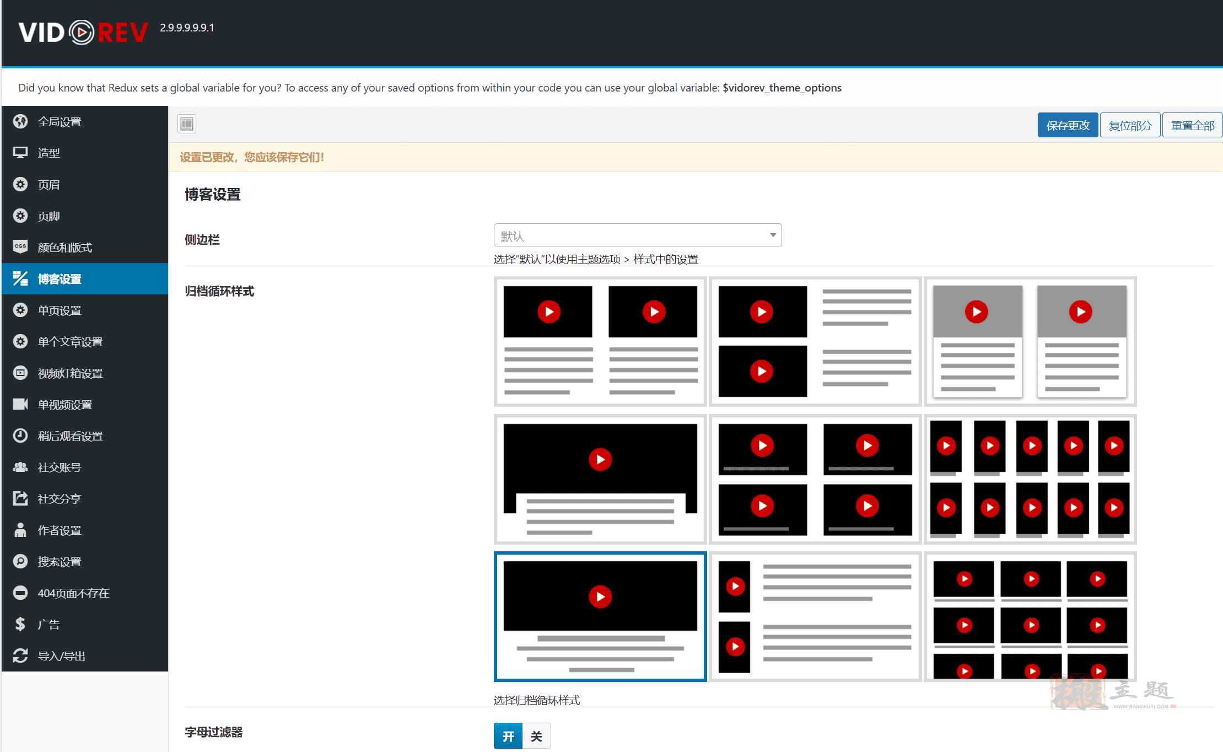This screenshot has width=1223, height=752.
Task: Select the five-column poster grid layout
Action: [1030, 479]
